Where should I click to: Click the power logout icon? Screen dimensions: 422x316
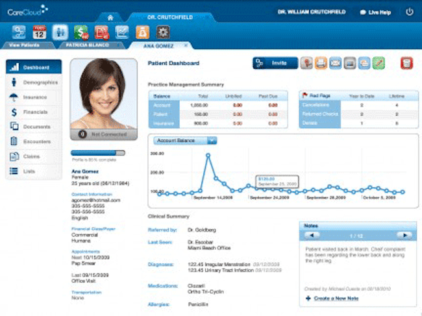tap(410, 12)
